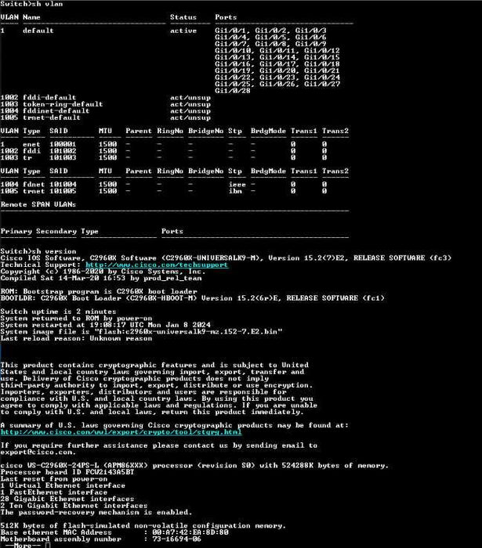The width and height of the screenshot is (482, 548).
Task: Click the port entry 'Gi1/0/28'
Action: (233, 91)
